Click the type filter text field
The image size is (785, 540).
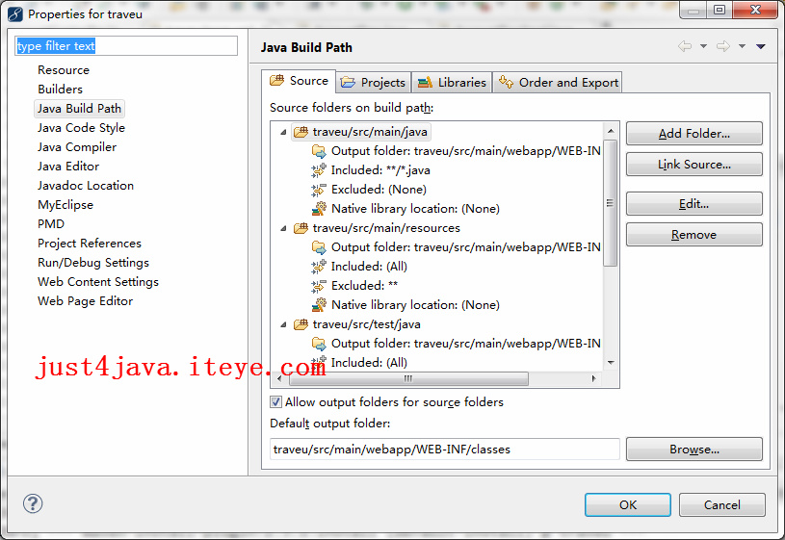tap(125, 46)
